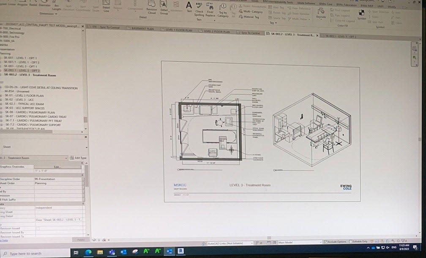This screenshot has width=426, height=258.
Task: Select SK-7.1 Cardio / Pulmonary PFT Treat sheet
Action: (34, 121)
